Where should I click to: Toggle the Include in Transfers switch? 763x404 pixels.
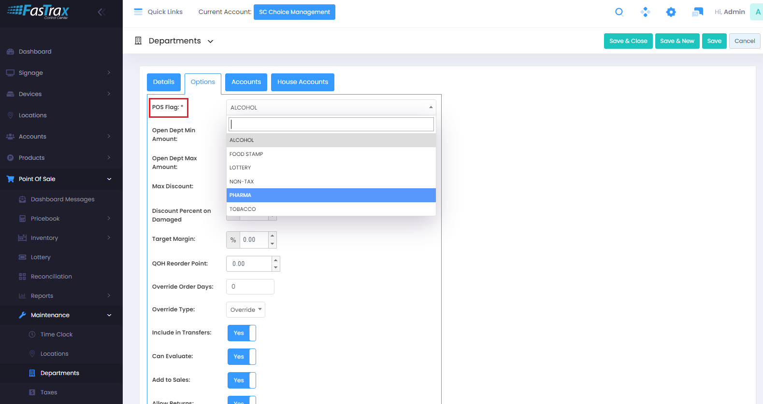(242, 333)
